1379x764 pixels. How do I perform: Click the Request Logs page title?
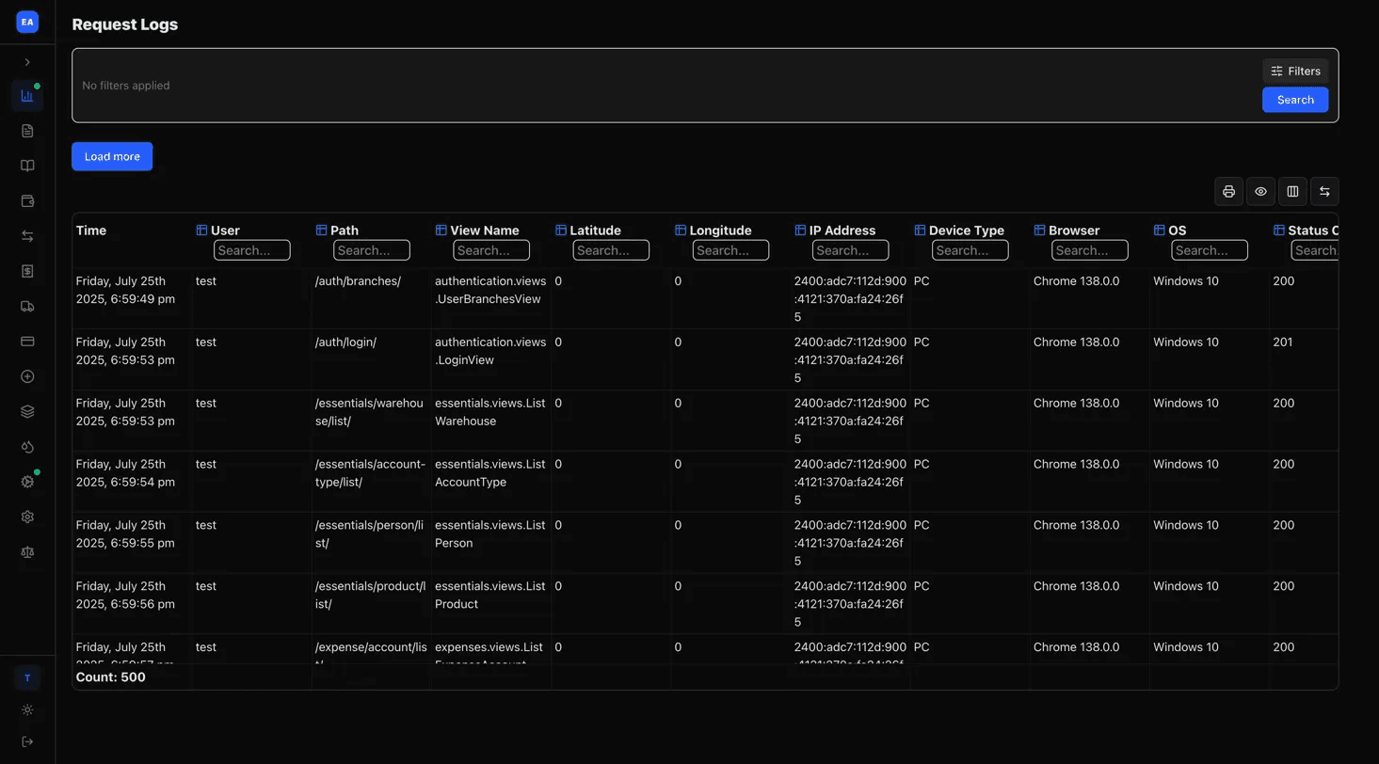coord(125,24)
